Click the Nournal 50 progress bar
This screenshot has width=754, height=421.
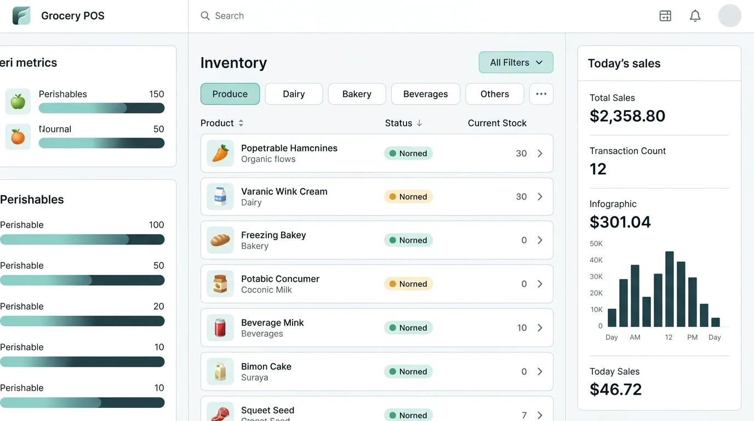tap(101, 143)
